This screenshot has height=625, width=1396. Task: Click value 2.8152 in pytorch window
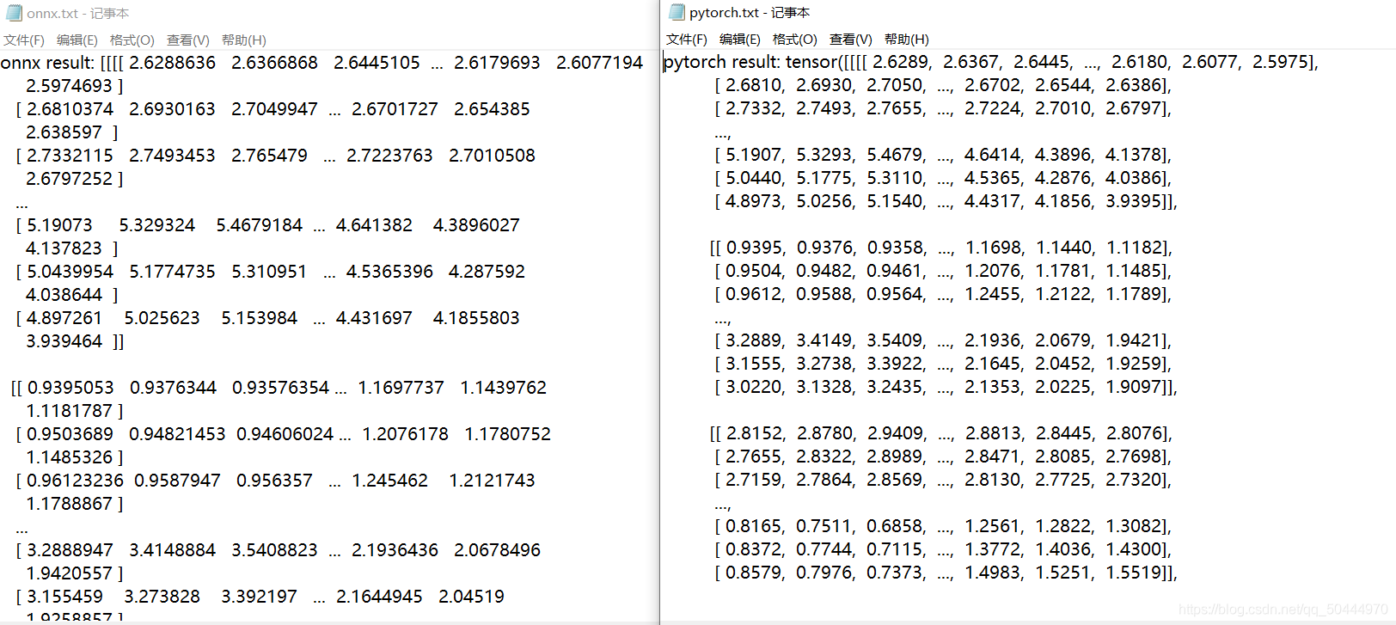[x=755, y=433]
